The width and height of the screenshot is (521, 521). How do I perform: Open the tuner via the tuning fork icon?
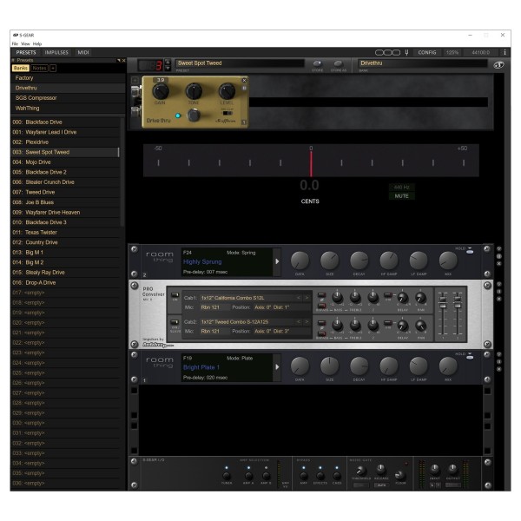tap(406, 52)
